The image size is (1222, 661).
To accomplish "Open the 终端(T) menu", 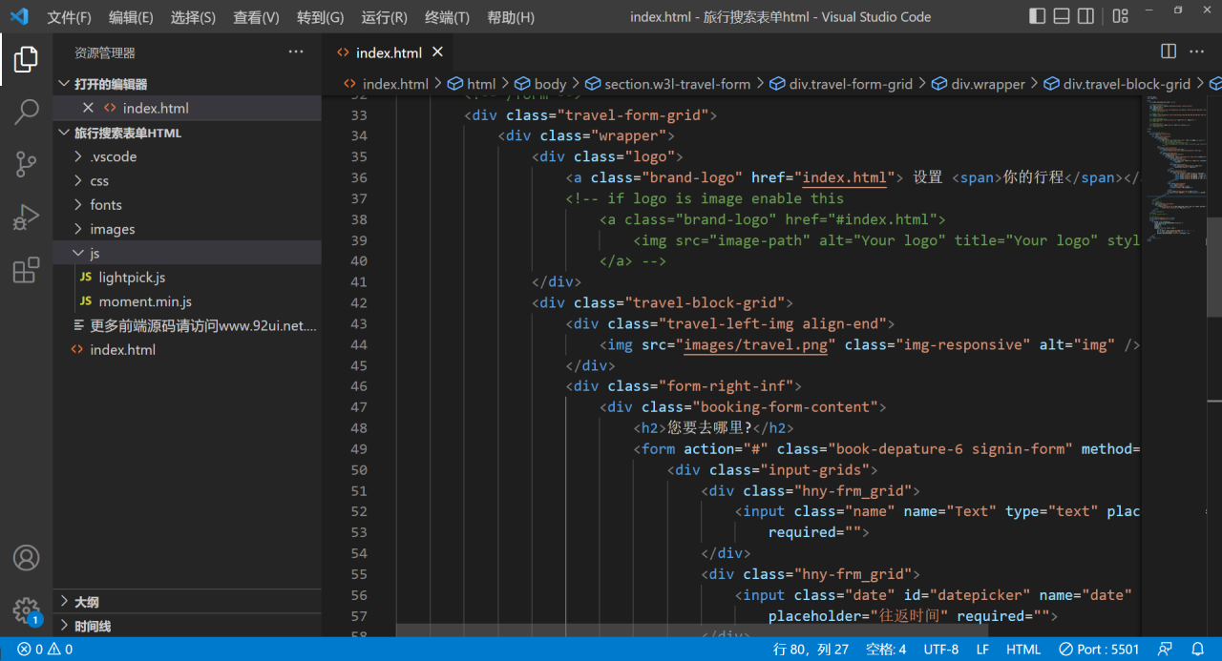I will point(447,17).
